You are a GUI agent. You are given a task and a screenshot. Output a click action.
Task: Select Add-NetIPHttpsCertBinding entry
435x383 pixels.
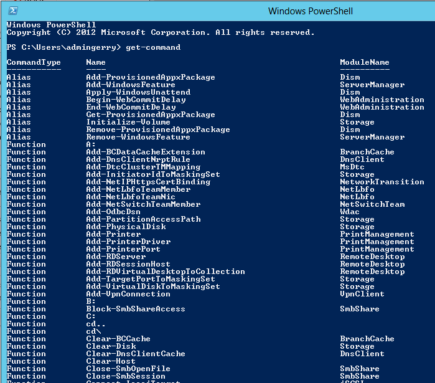tap(148, 182)
